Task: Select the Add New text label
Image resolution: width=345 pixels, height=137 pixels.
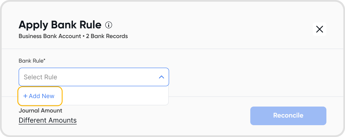Action: (x=42, y=96)
